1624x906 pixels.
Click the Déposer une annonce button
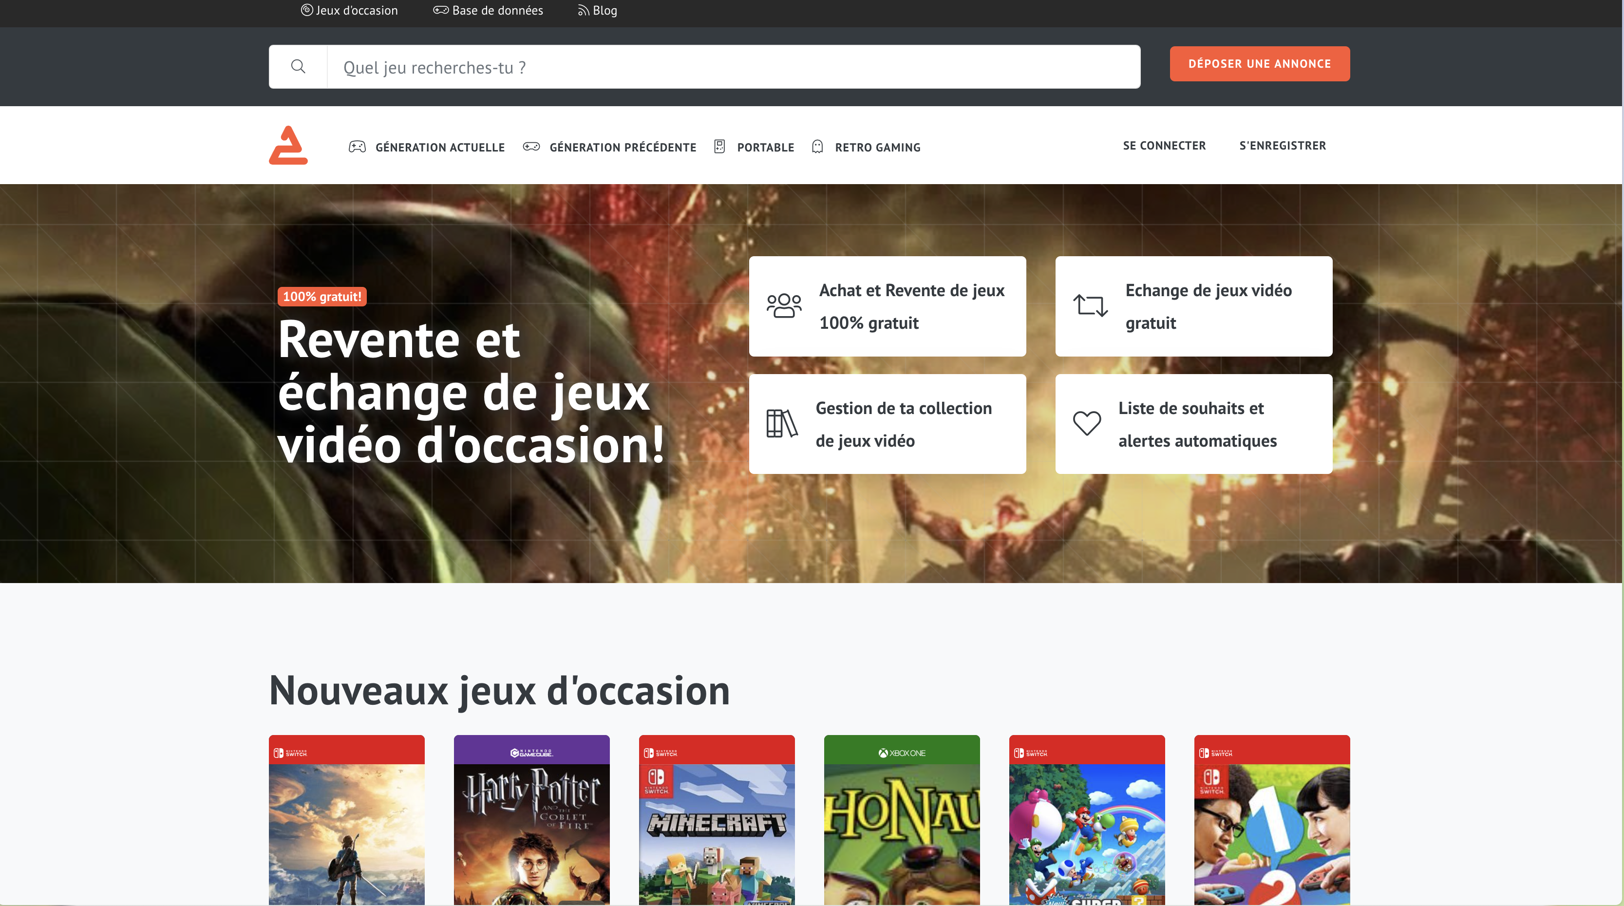[x=1260, y=64]
